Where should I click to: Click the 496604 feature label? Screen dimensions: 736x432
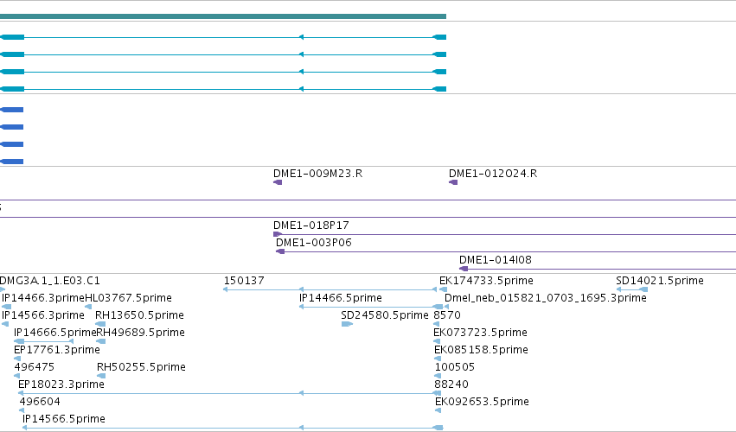[x=40, y=402]
